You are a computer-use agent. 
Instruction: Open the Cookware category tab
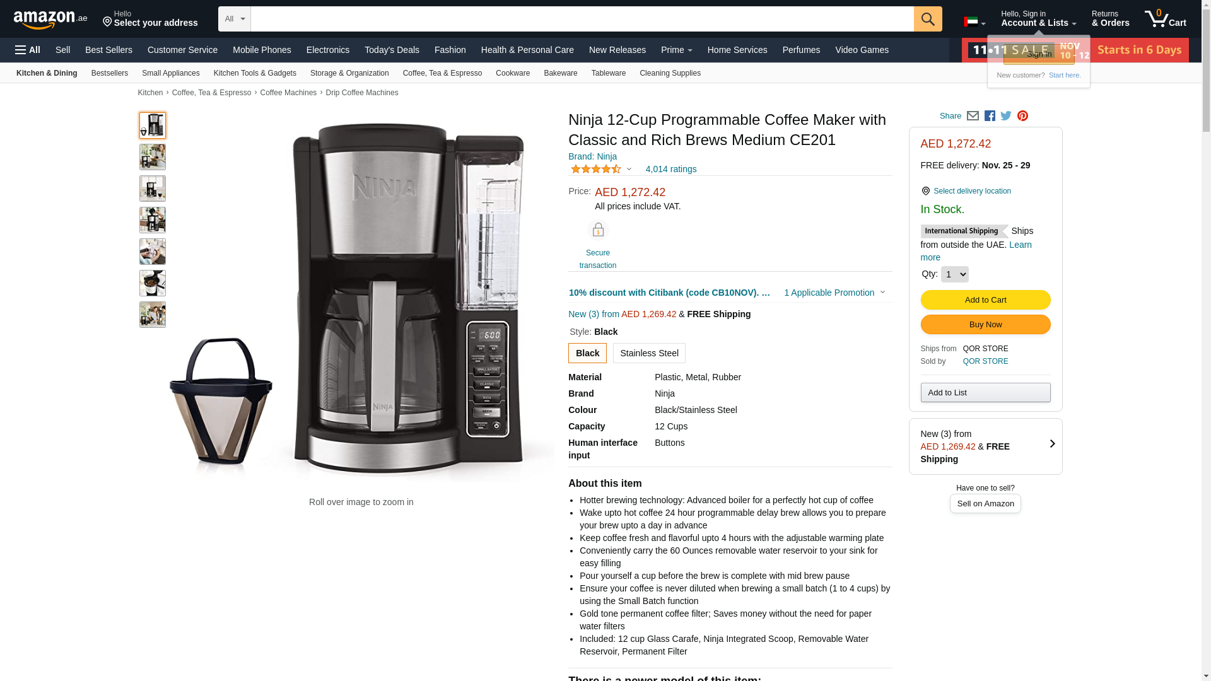(513, 73)
